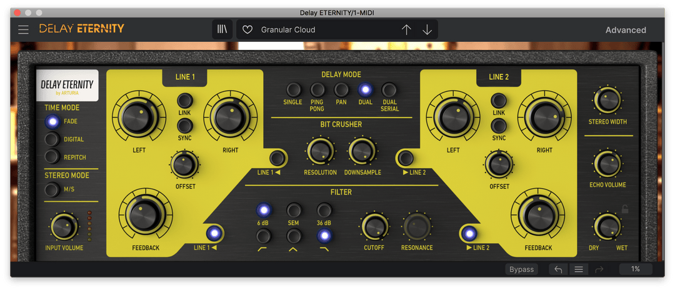Open the edit history list
This screenshot has width=675, height=290.
point(579,269)
